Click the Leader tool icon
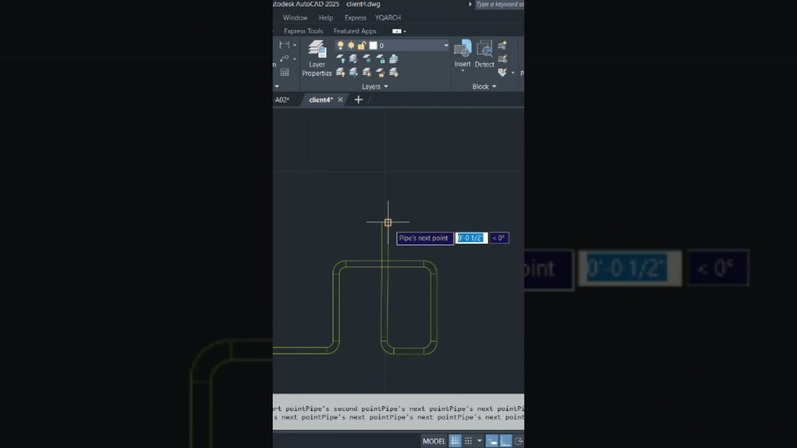Image resolution: width=797 pixels, height=448 pixels. 284,58
